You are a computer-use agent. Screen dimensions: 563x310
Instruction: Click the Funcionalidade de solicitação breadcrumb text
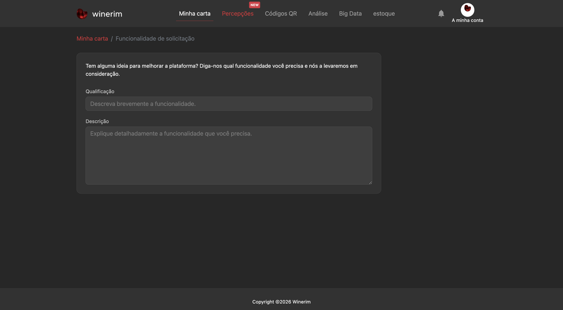click(155, 39)
